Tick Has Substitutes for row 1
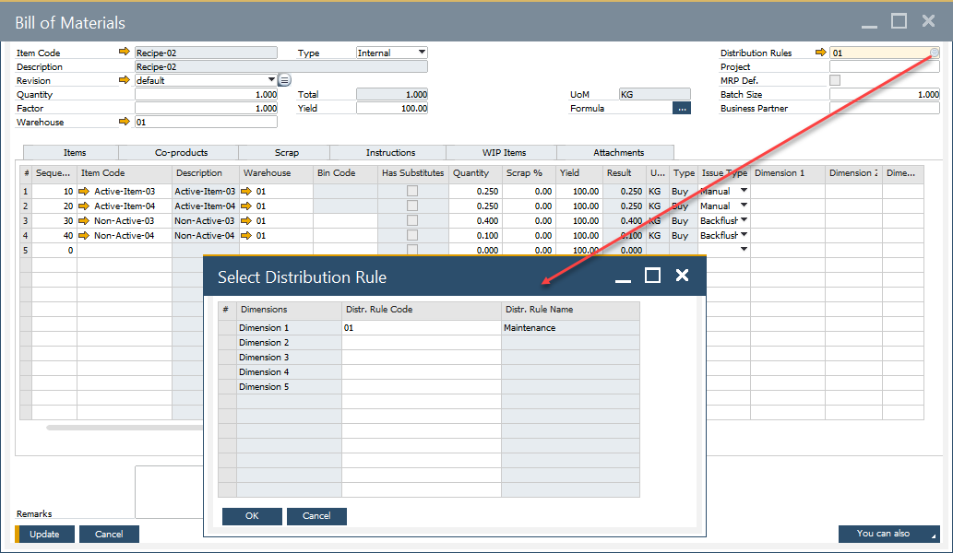 412,191
